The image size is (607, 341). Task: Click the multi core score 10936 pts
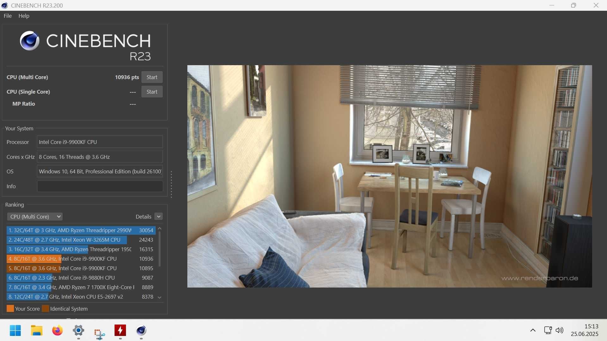(127, 77)
